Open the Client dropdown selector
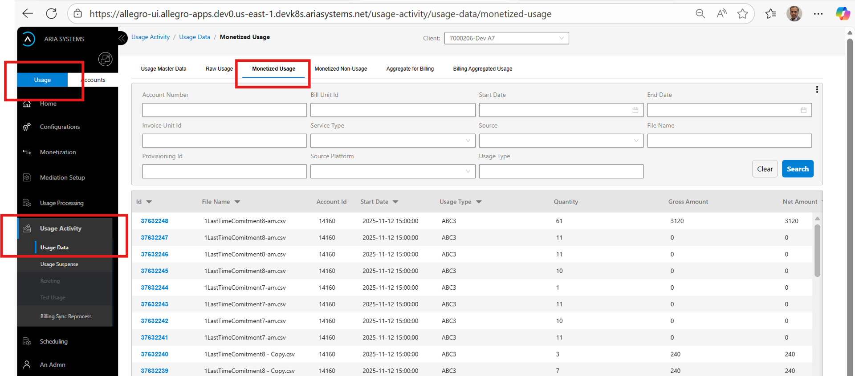 [506, 38]
